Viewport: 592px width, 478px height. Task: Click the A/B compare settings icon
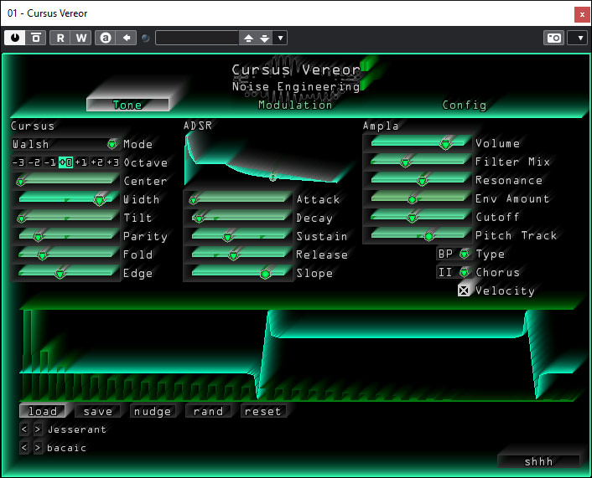point(105,38)
